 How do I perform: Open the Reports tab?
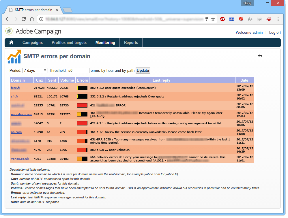click(131, 43)
